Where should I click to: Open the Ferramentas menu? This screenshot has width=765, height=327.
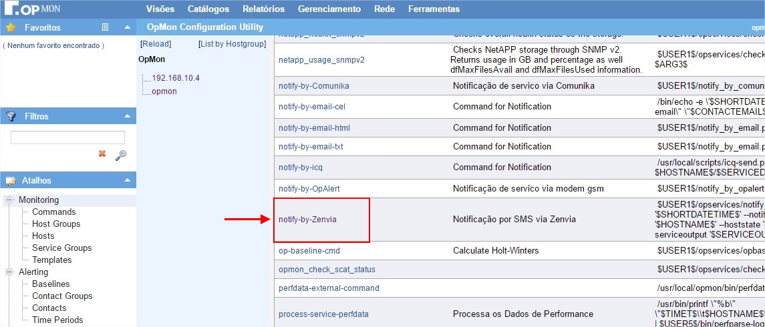tap(434, 9)
